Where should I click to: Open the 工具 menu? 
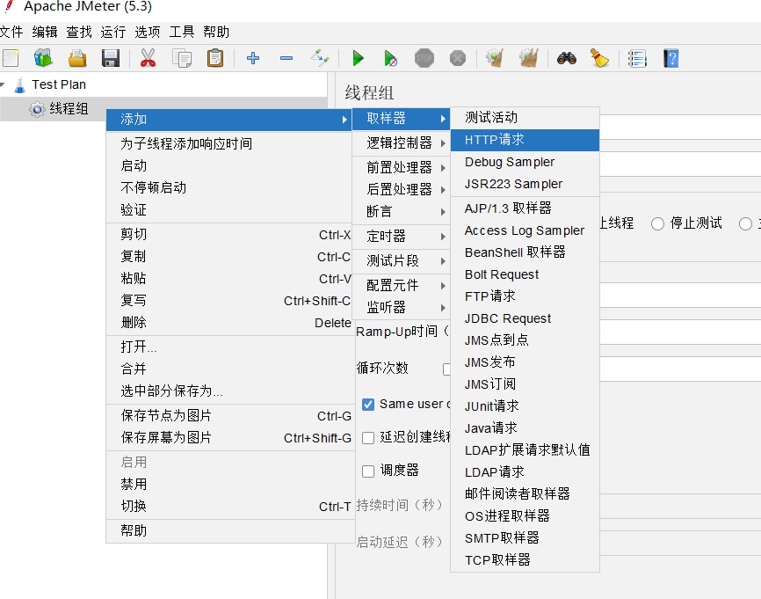[182, 33]
